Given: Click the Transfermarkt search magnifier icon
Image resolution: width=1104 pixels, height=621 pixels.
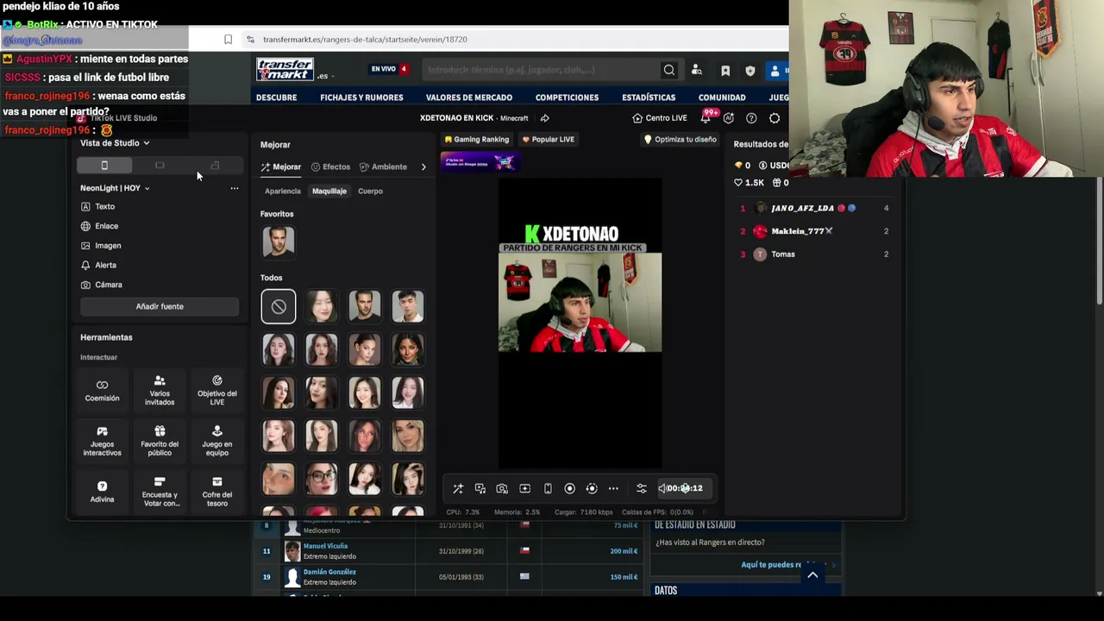Looking at the screenshot, I should tap(669, 71).
